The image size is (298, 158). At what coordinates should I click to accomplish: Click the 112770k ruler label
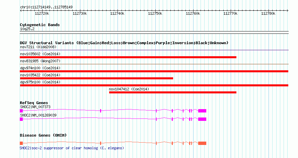pos(230,13)
